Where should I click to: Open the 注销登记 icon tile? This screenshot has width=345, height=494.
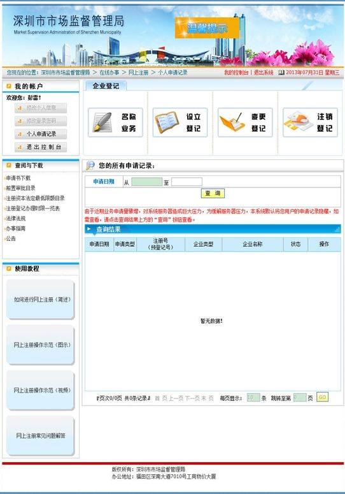click(x=311, y=122)
